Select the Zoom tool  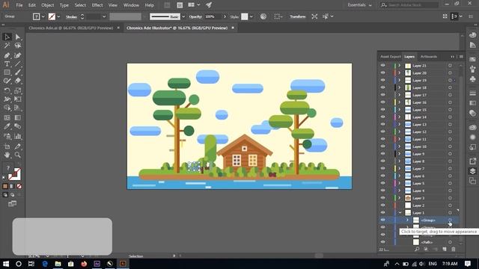[x=18, y=155]
